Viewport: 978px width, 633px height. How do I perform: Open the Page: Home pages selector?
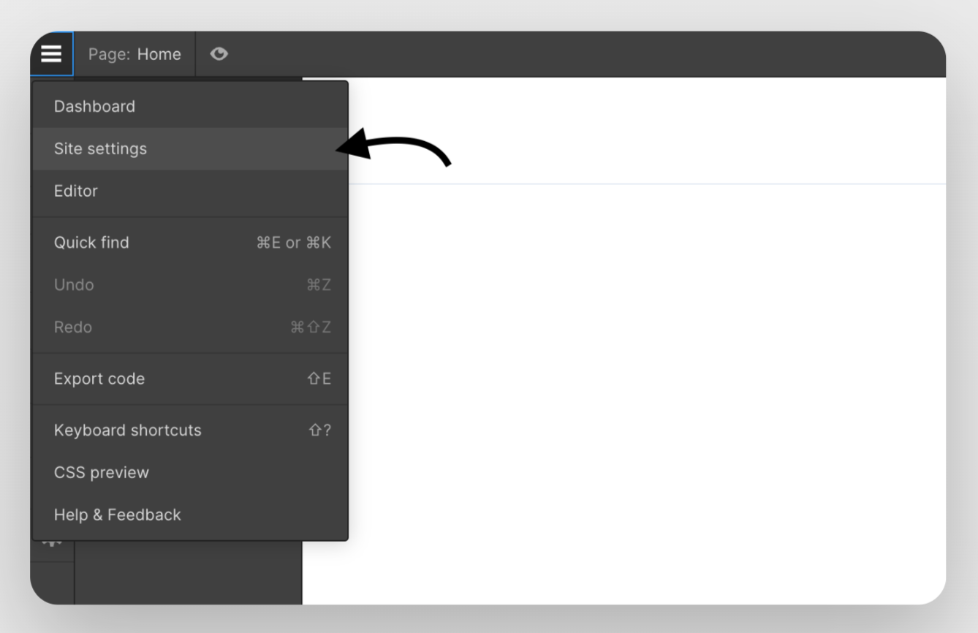point(134,54)
